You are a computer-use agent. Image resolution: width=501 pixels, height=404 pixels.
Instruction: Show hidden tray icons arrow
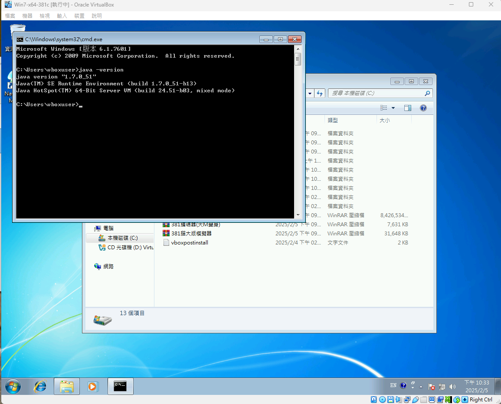coord(421,387)
